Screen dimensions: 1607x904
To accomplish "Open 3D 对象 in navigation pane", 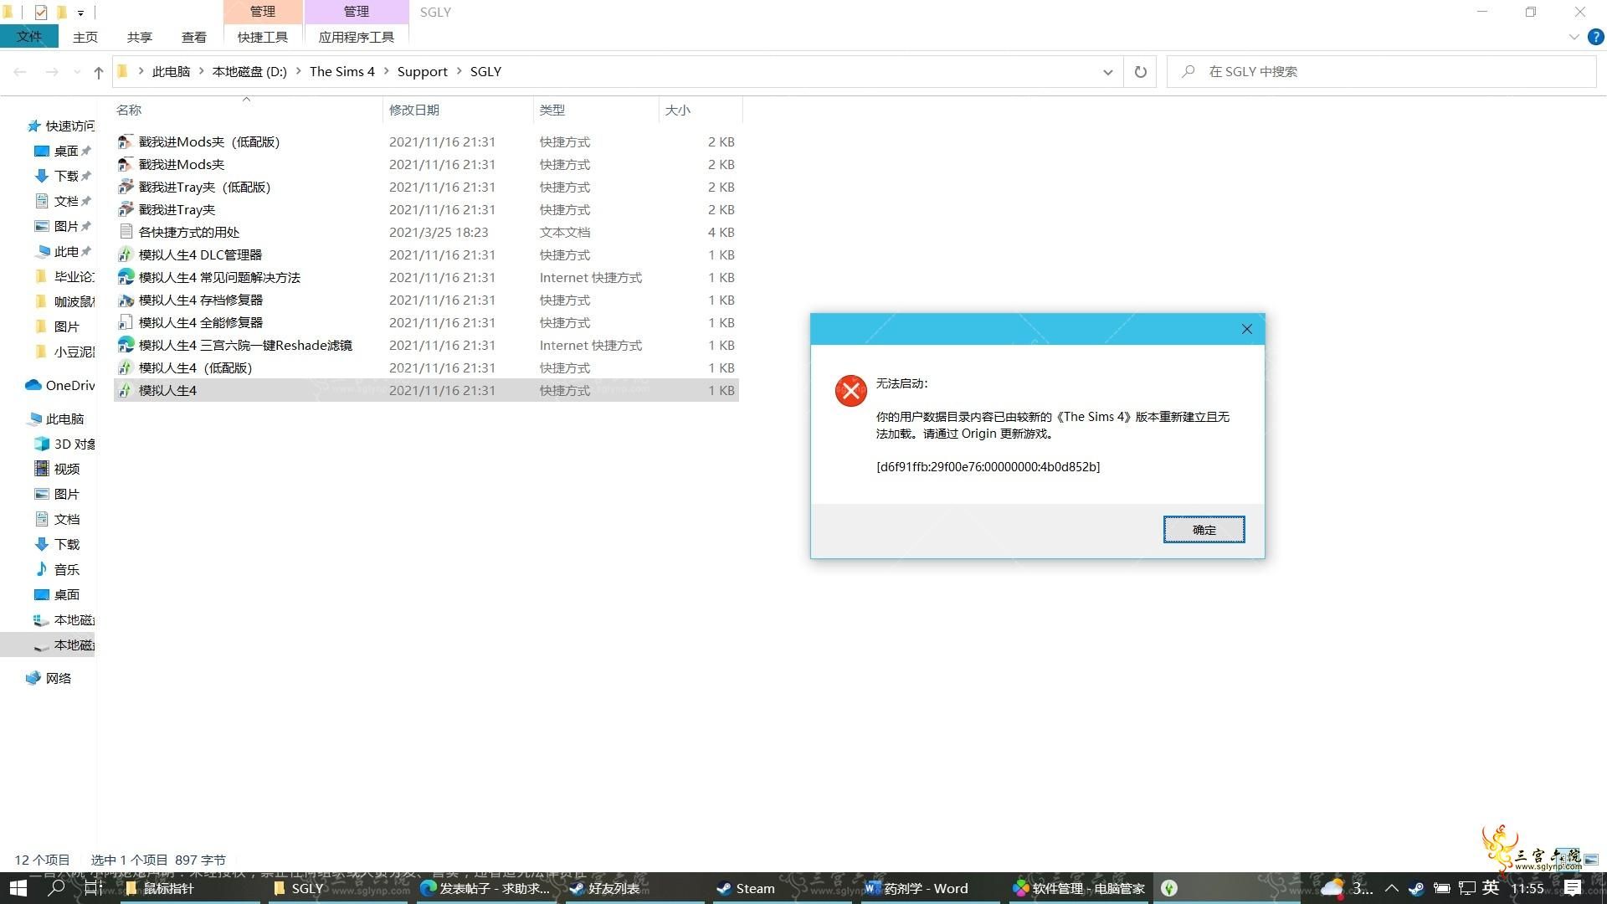I will tap(65, 444).
